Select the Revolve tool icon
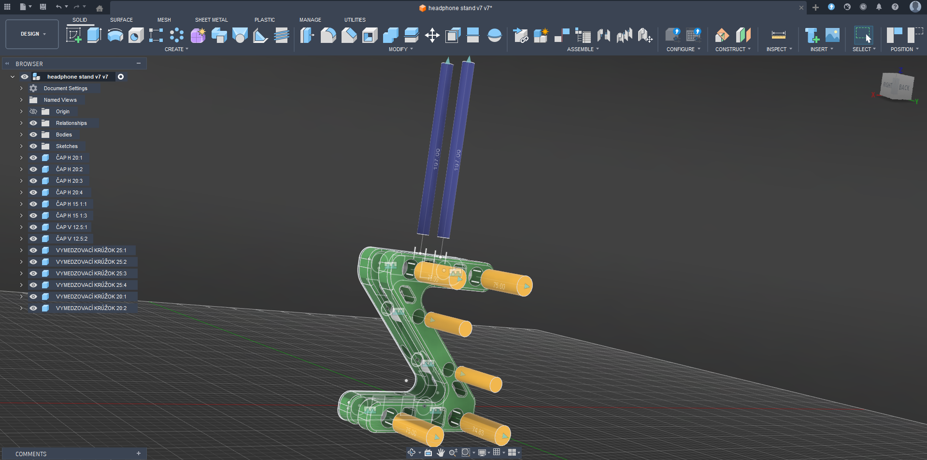Image resolution: width=927 pixels, height=460 pixels. (115, 35)
